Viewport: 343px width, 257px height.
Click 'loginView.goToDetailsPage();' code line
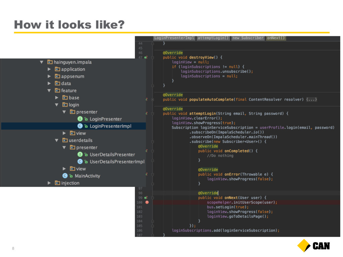(x=237, y=217)
